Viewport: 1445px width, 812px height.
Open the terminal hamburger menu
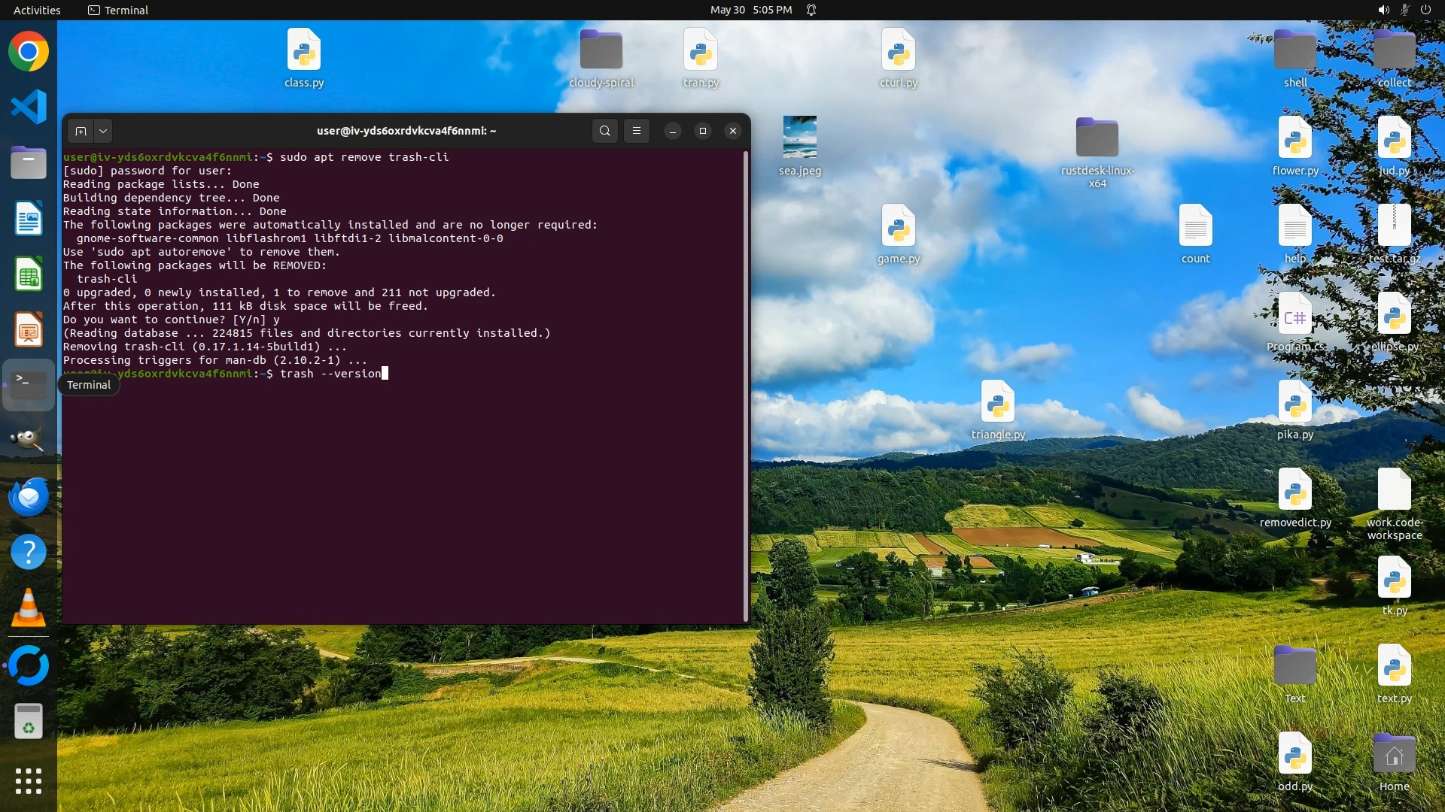(x=637, y=131)
